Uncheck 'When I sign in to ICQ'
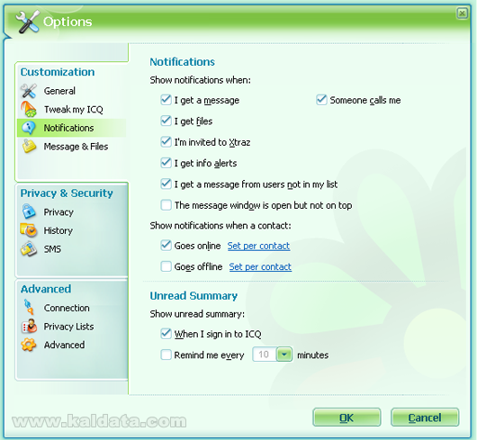The image size is (477, 440). coord(166,334)
